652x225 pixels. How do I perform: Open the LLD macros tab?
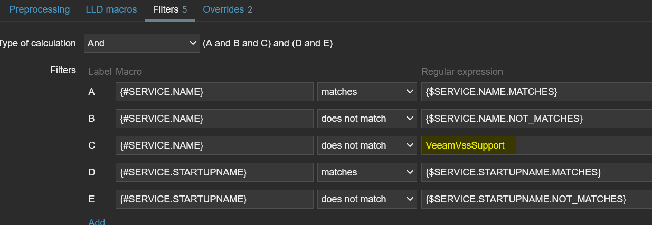tap(111, 9)
